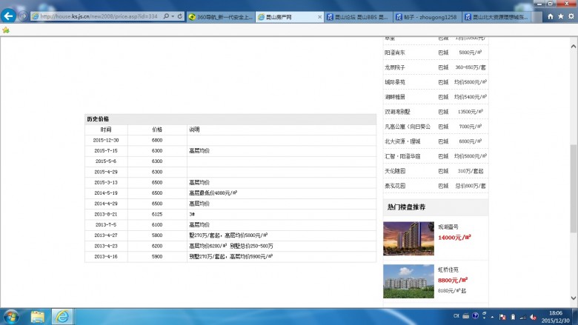This screenshot has height=325, width=578.
Task: Open the favorites star icon
Action: point(560,16)
